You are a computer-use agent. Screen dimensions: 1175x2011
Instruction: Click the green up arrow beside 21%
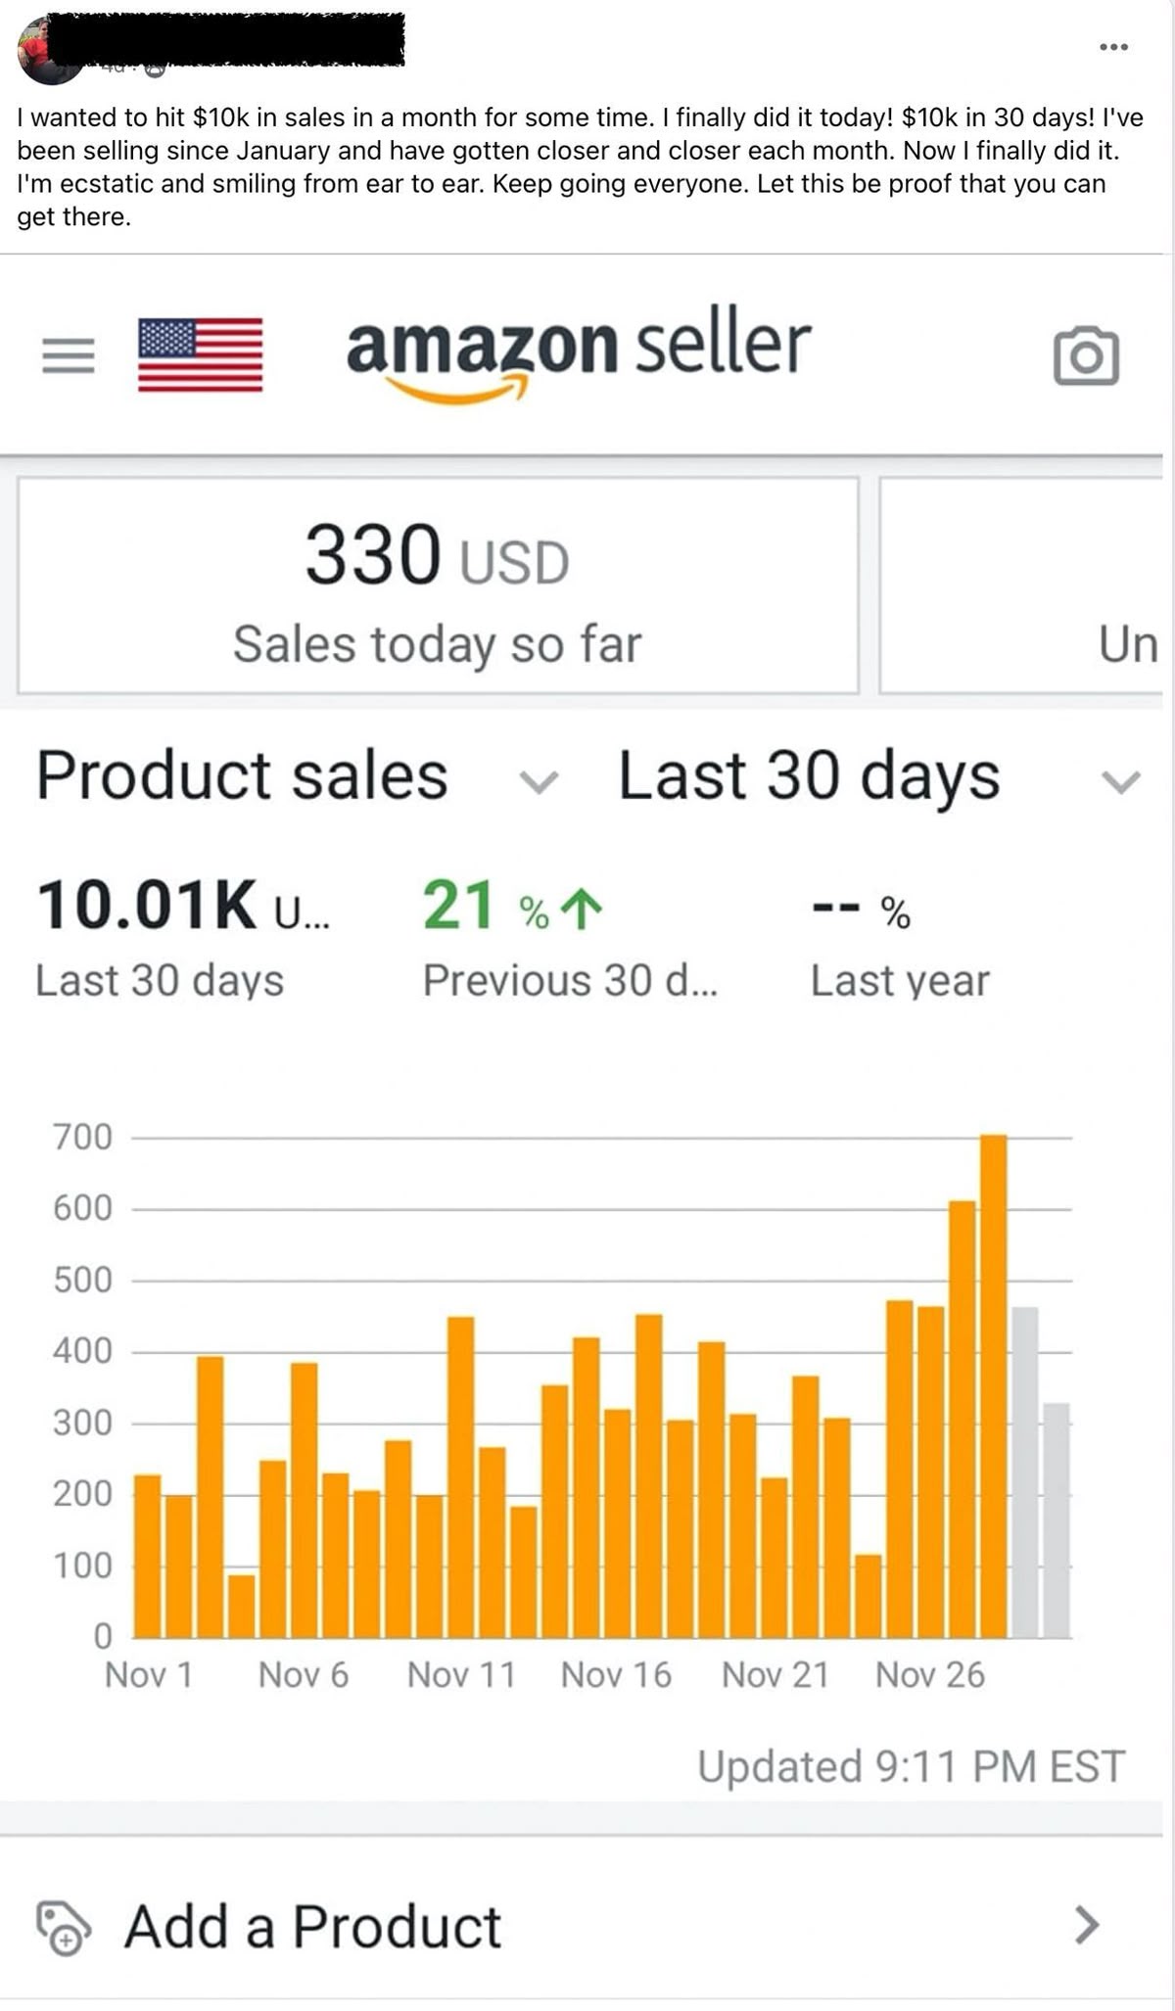(585, 909)
